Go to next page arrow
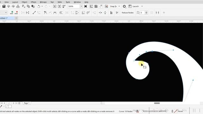The width and height of the screenshot is (203, 114). 14,103
